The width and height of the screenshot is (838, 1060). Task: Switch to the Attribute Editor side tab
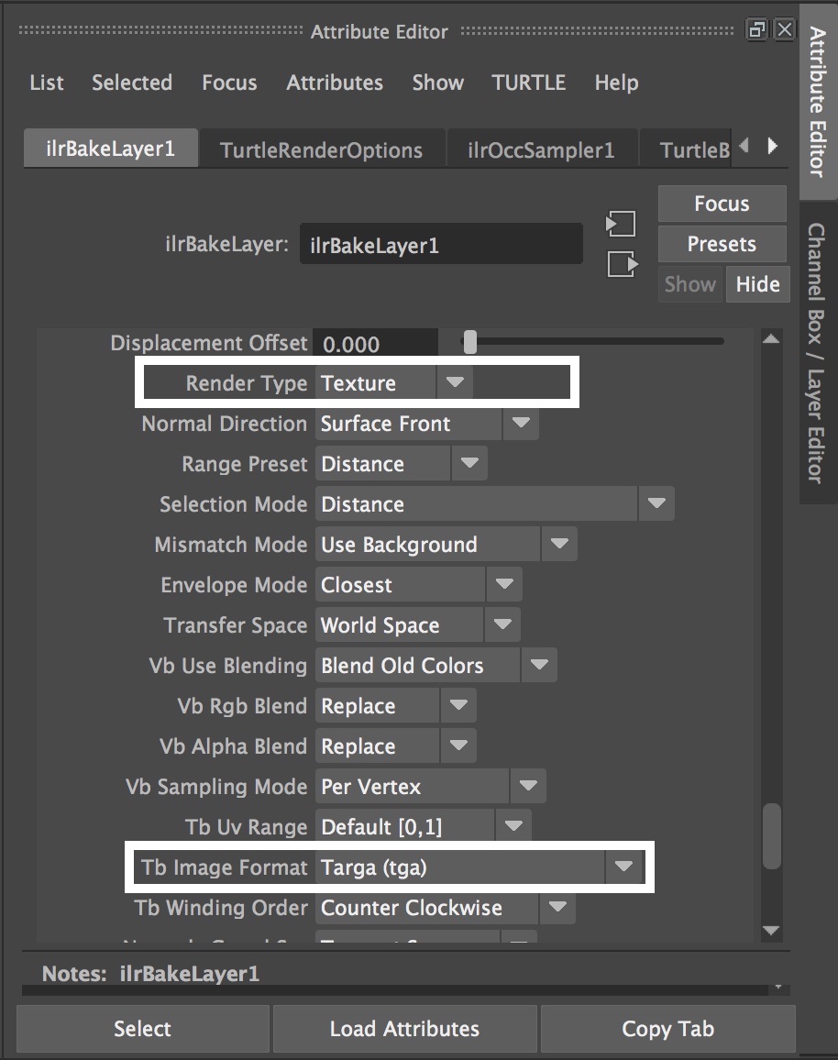click(818, 102)
